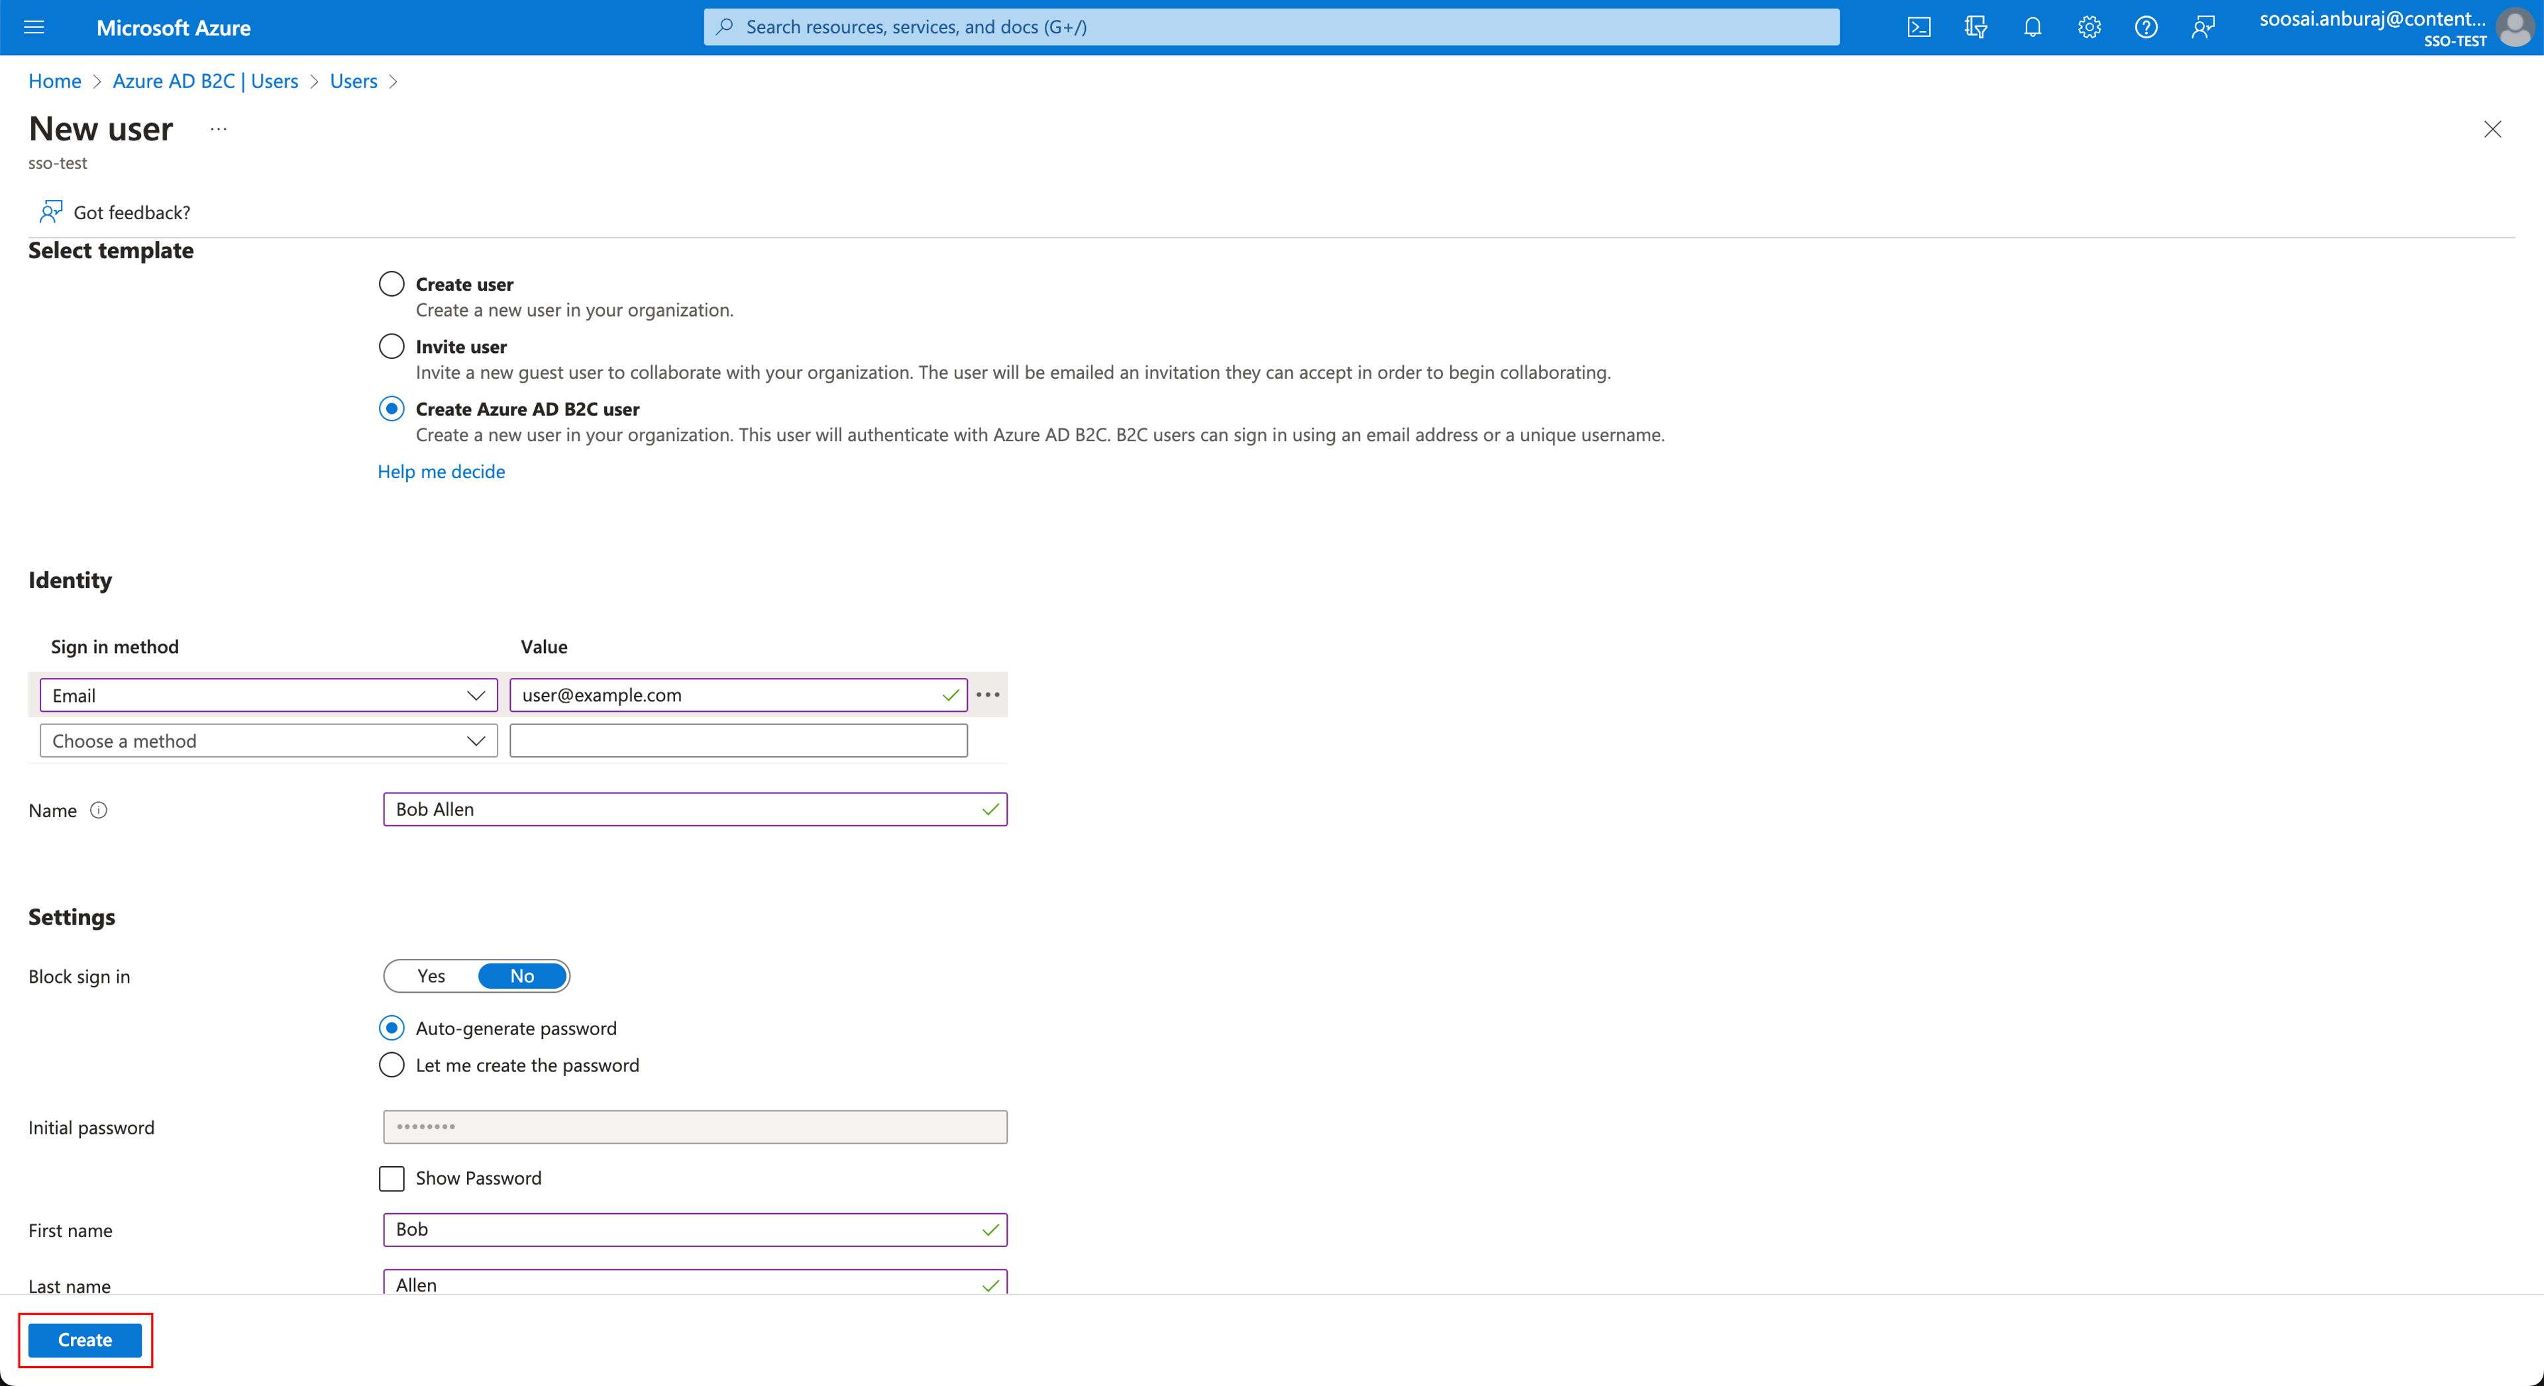Select Create Azure AD B2C user option
Viewport: 2544px width, 1386px height.
392,409
